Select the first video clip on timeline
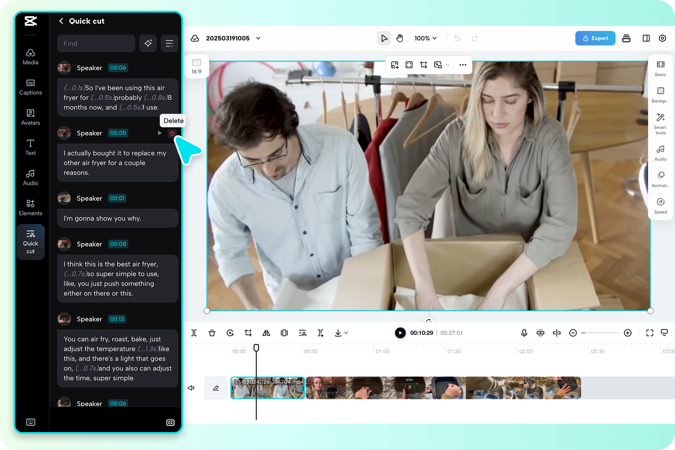The image size is (675, 450). 267,388
